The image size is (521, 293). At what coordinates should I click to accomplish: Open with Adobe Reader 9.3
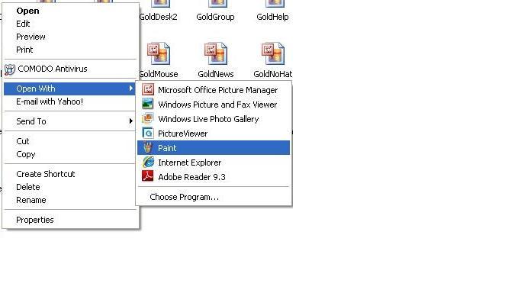(214, 177)
